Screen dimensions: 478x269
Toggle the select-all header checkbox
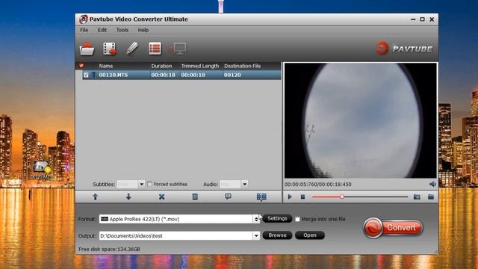point(81,66)
